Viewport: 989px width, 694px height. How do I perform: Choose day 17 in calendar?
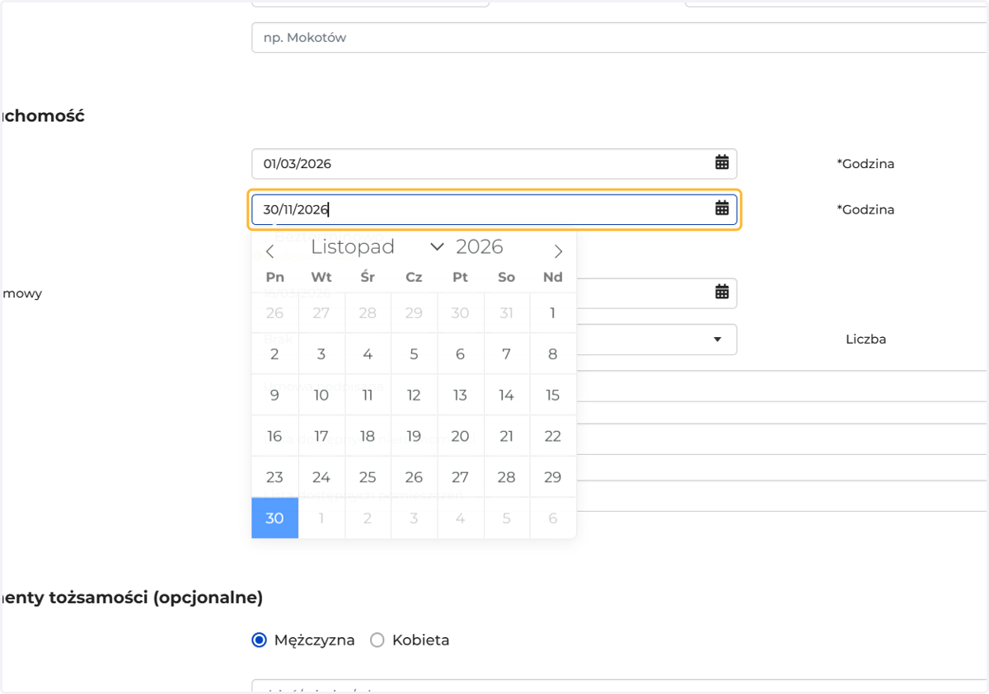coord(321,437)
